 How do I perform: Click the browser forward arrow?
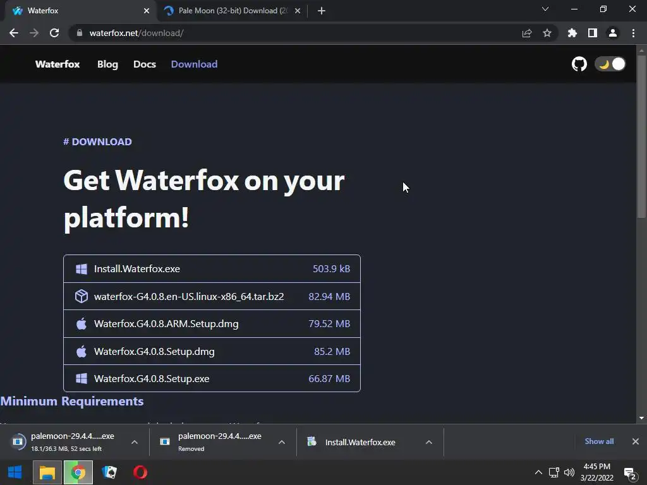(x=34, y=33)
